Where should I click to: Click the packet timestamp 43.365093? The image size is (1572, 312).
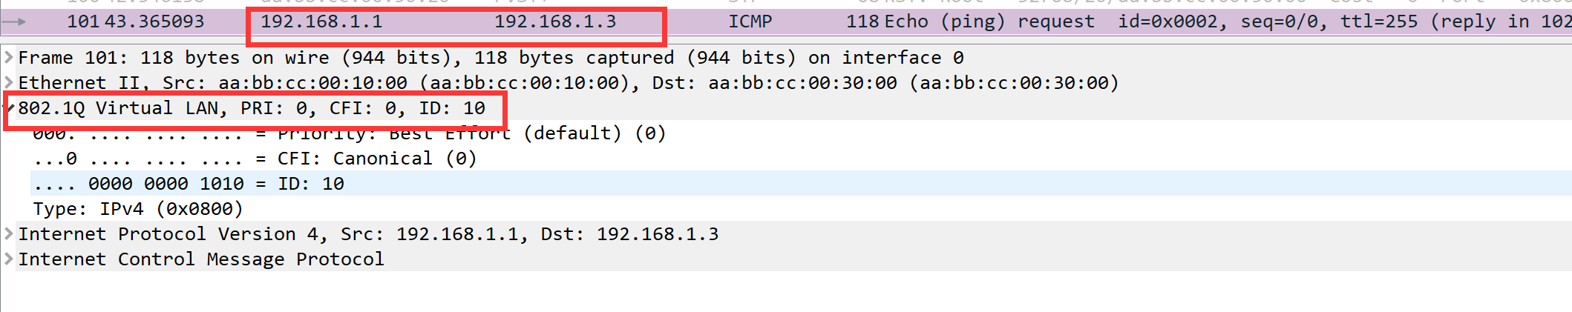pos(154,21)
